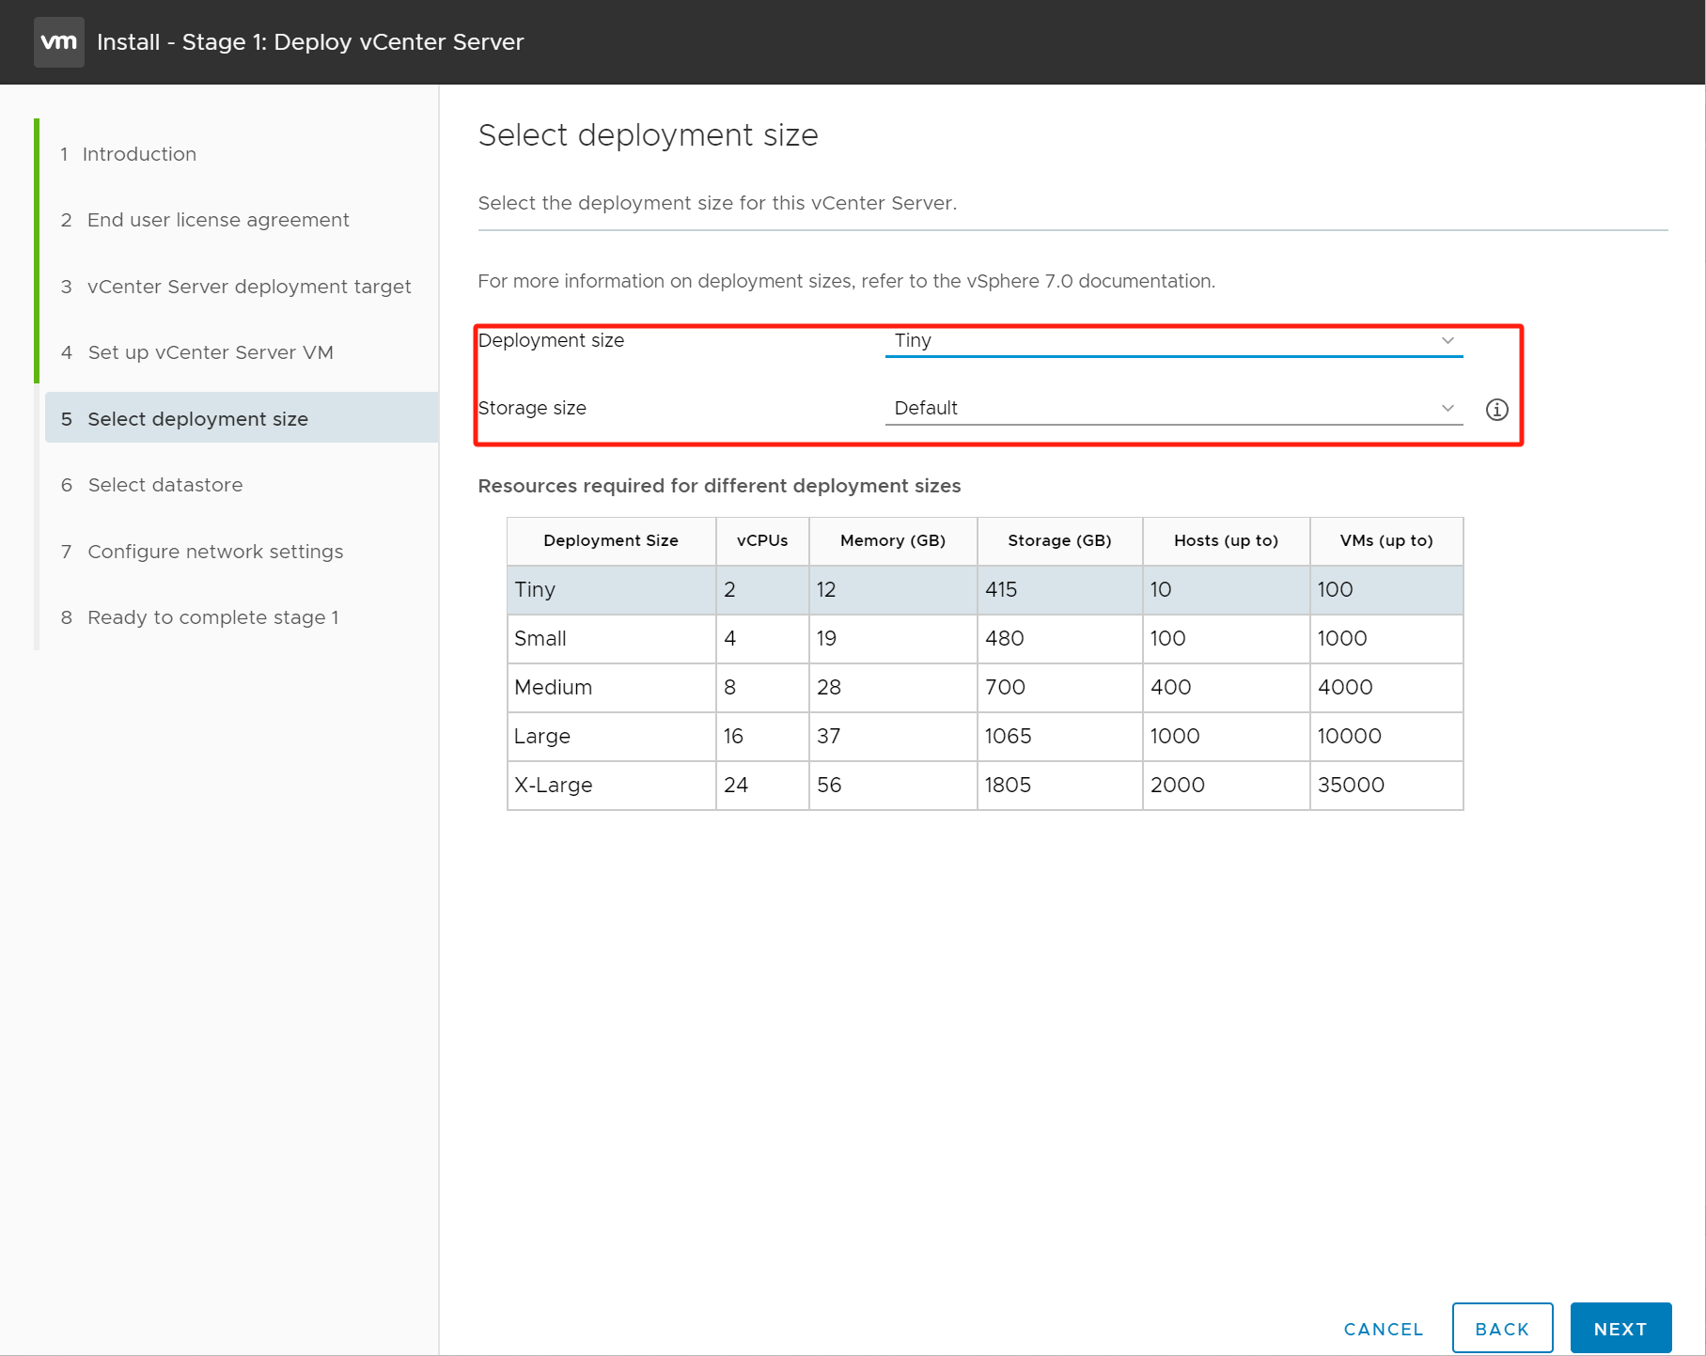The image size is (1706, 1356).
Task: Click the Storage (GB) column header
Action: [x=1058, y=540]
